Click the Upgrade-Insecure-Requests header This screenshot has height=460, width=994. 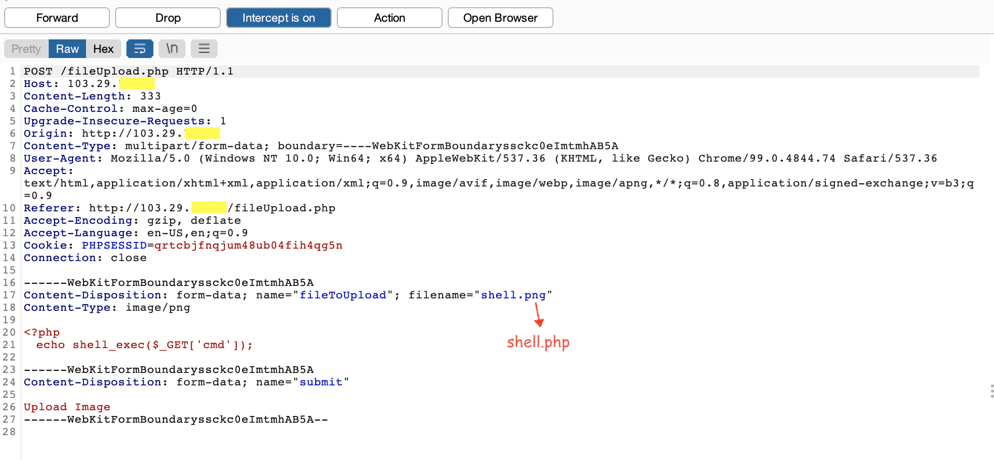point(125,121)
